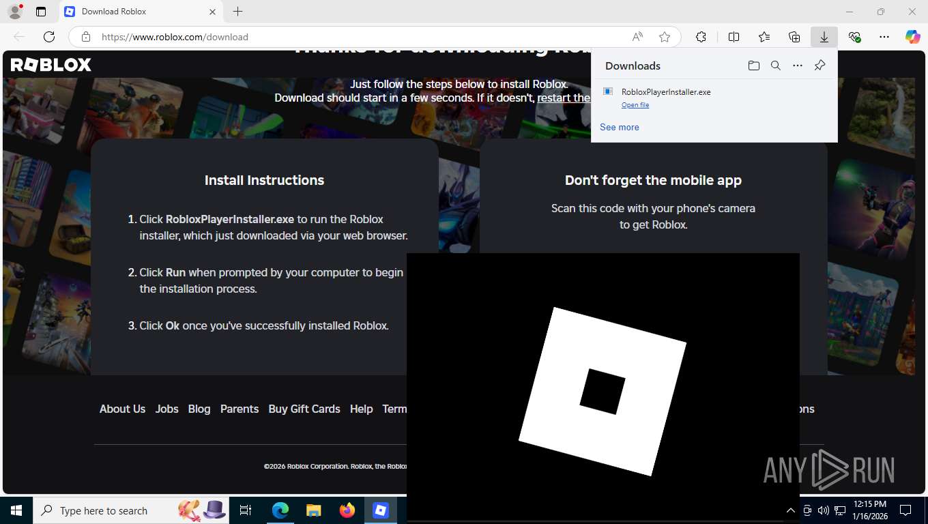Refresh the current page

49,37
